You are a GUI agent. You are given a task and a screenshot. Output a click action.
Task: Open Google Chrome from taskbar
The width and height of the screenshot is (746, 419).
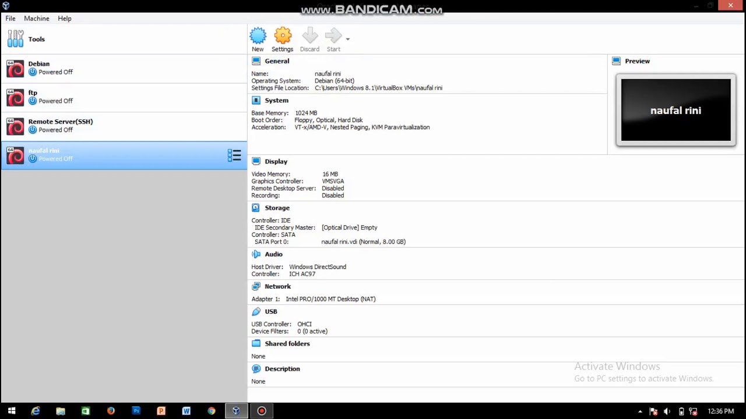(x=211, y=411)
